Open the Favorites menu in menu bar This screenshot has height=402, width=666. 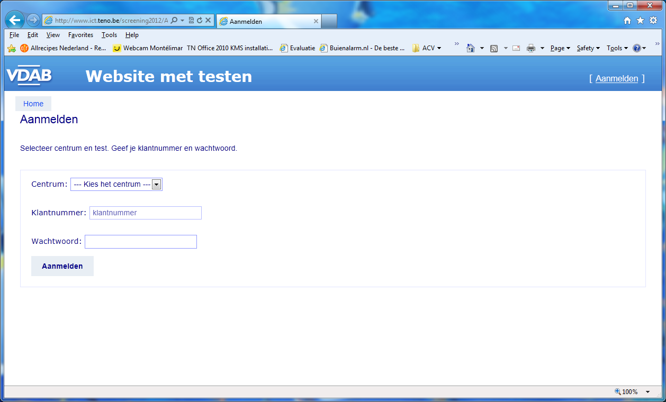tap(80, 35)
